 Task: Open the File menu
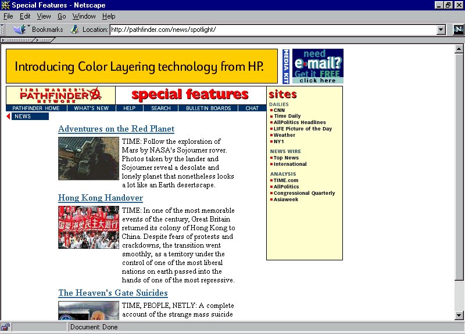tap(8, 16)
